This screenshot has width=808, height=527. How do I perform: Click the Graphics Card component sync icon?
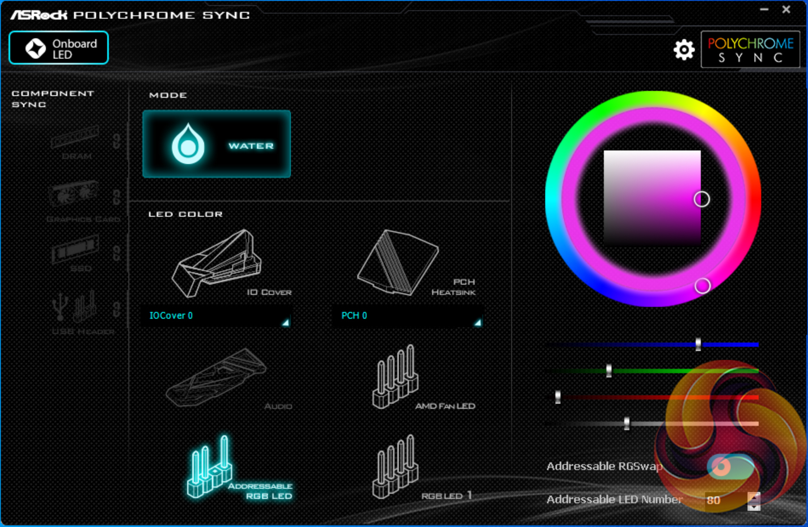(74, 194)
